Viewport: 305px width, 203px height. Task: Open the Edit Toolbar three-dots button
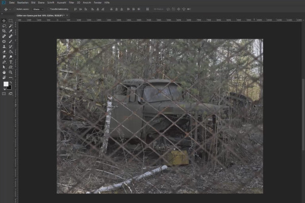(x=11, y=78)
